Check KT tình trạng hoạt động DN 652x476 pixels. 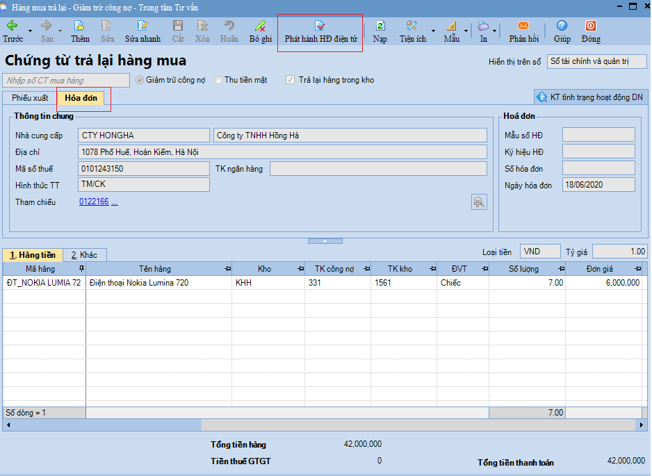[x=590, y=97]
